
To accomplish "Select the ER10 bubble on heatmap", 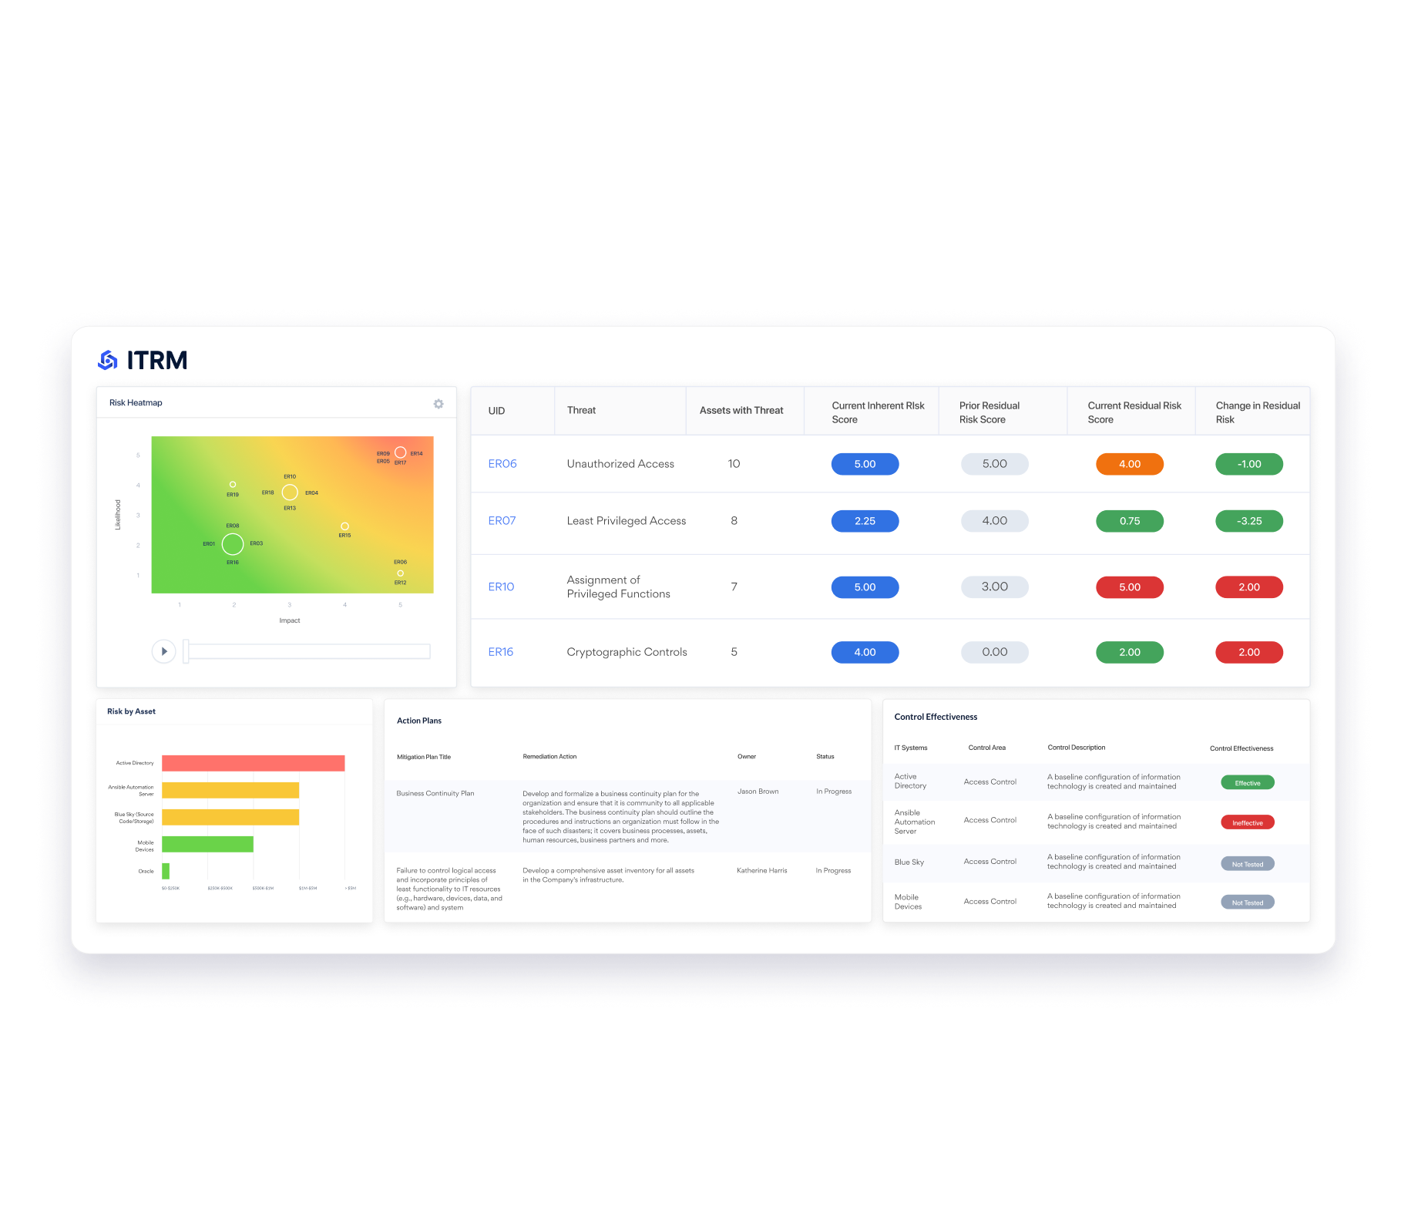I will pyautogui.click(x=290, y=493).
